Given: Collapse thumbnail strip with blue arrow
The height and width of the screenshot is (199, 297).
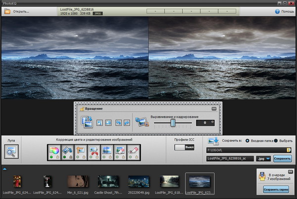Looking at the screenshot, I should coord(5,169).
